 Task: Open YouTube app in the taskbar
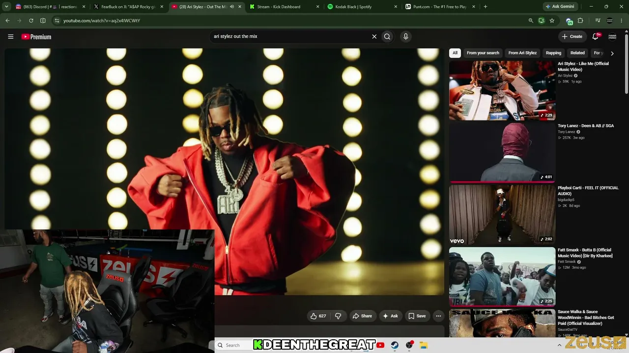[380, 345]
